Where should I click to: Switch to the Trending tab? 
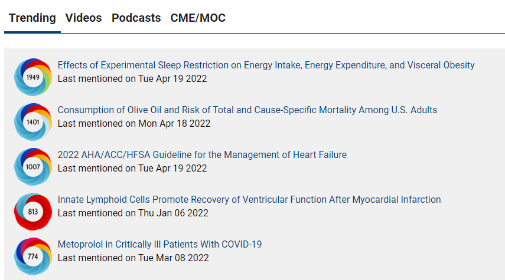32,18
